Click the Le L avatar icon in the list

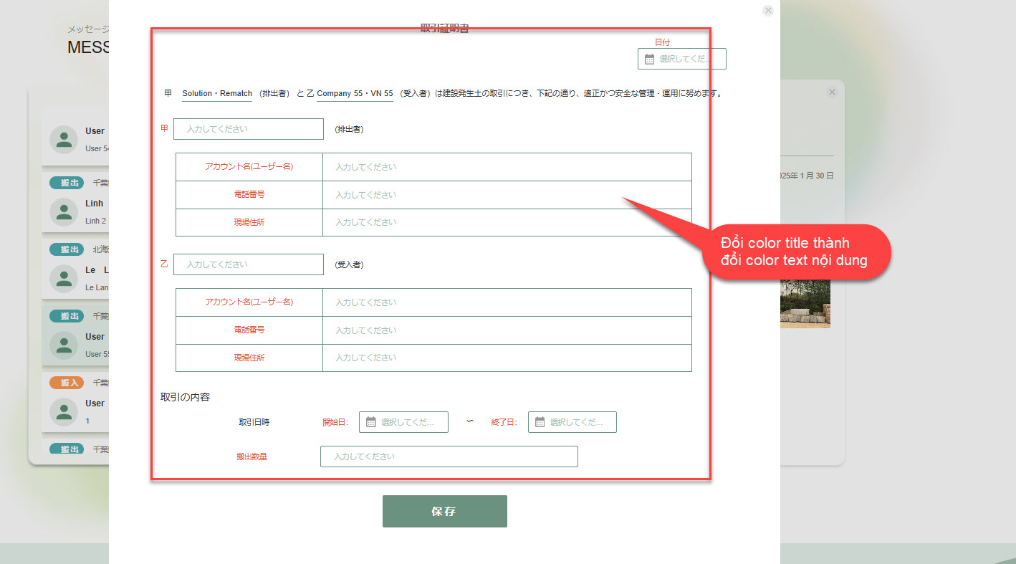tap(64, 278)
